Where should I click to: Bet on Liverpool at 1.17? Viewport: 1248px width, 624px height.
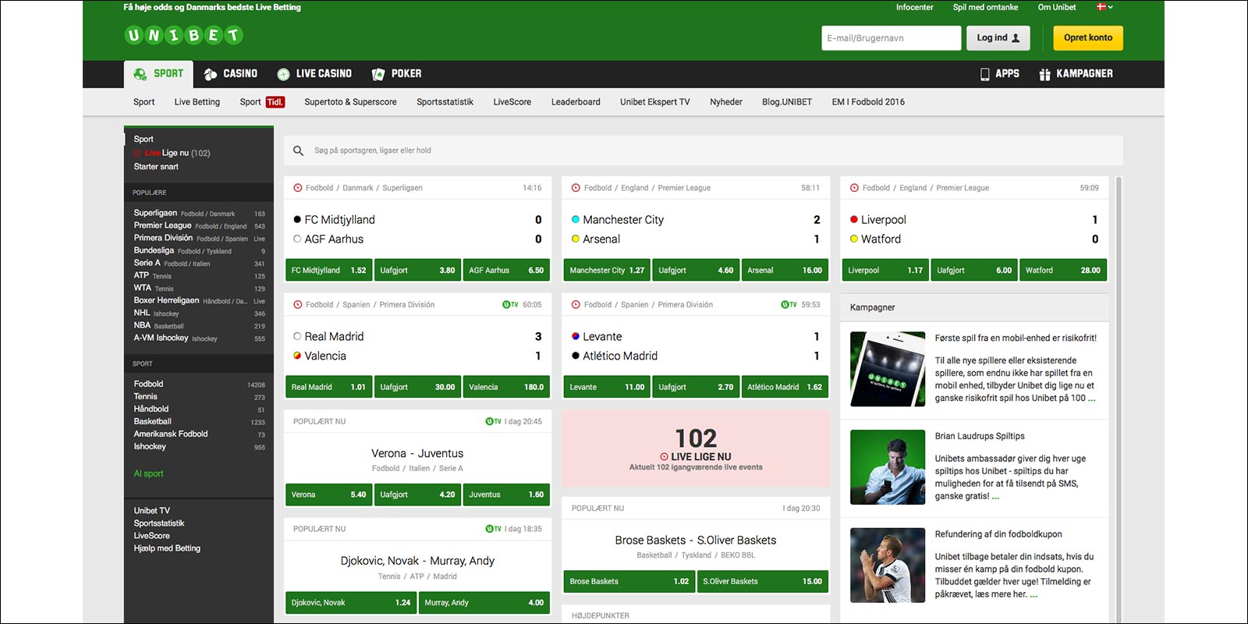(x=885, y=271)
